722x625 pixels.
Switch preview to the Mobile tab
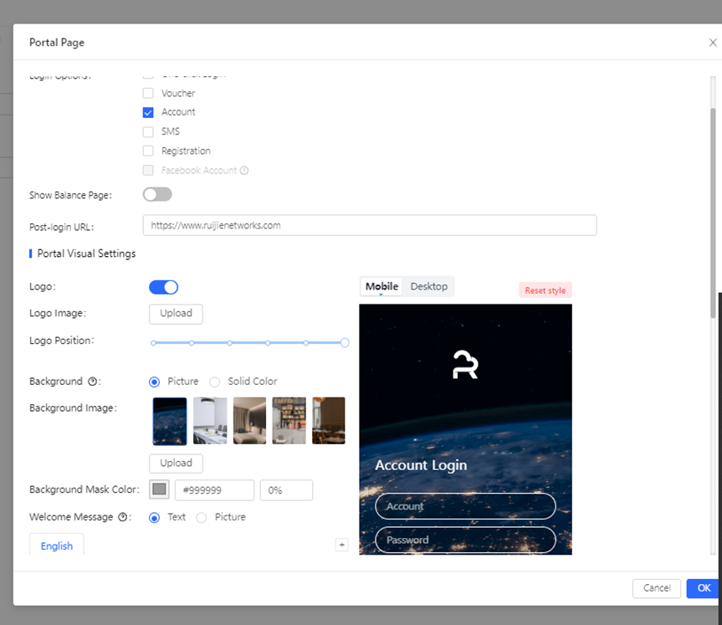point(381,286)
